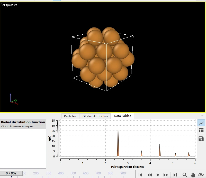This screenshot has width=206, height=178.
Task: Switch data view to line chart mode
Action: [x=201, y=123]
